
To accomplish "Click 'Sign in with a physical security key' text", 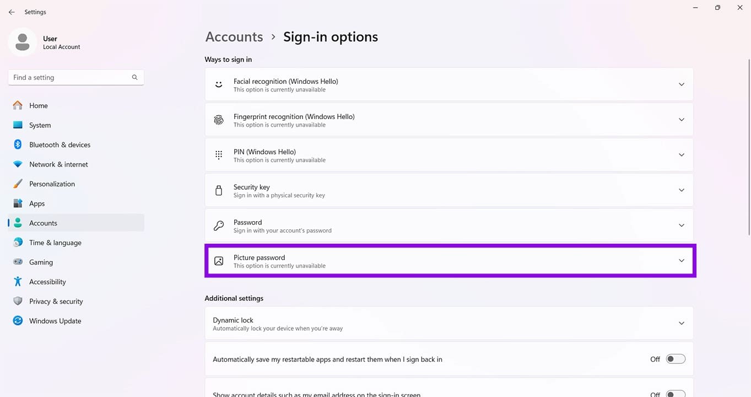I will (279, 195).
